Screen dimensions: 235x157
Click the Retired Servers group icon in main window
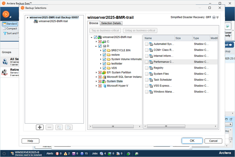coord(4,72)
